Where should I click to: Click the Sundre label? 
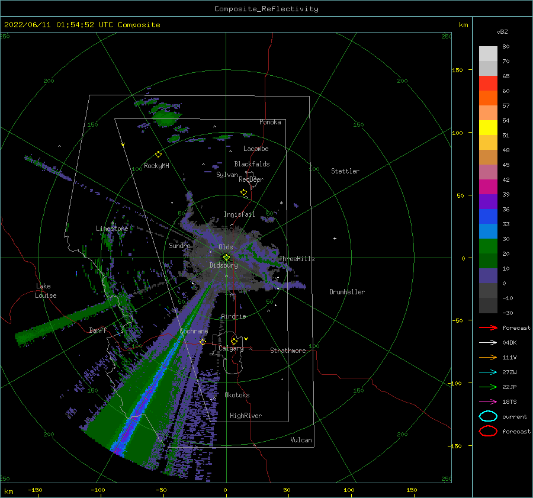click(x=179, y=245)
